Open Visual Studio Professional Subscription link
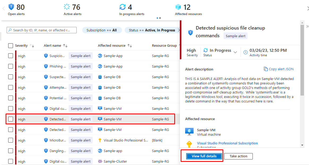Viewport: 309px width, 165px height. coord(227,143)
